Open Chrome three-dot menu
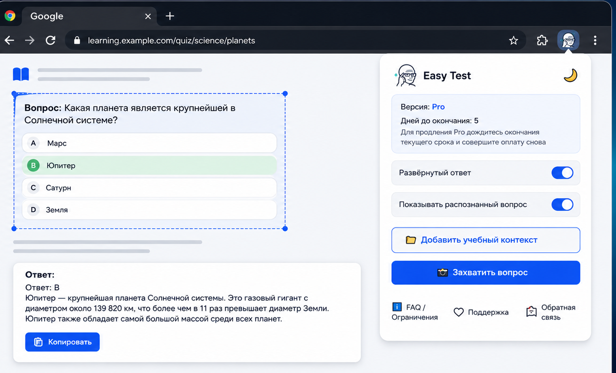The width and height of the screenshot is (616, 373). [x=595, y=41]
